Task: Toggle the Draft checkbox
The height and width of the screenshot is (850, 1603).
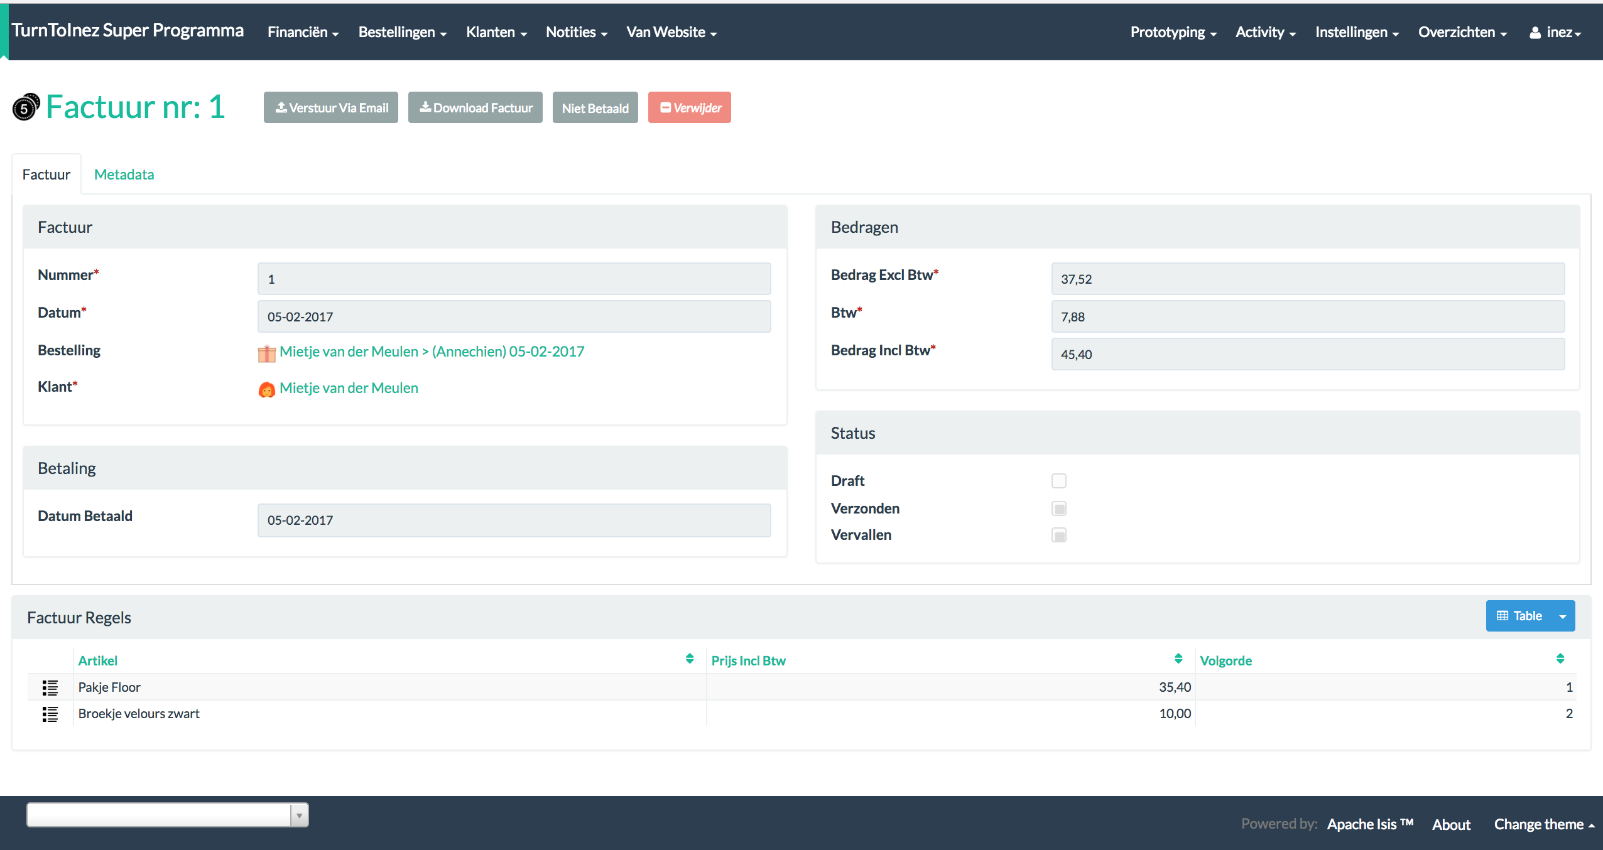Action: pyautogui.click(x=1059, y=481)
